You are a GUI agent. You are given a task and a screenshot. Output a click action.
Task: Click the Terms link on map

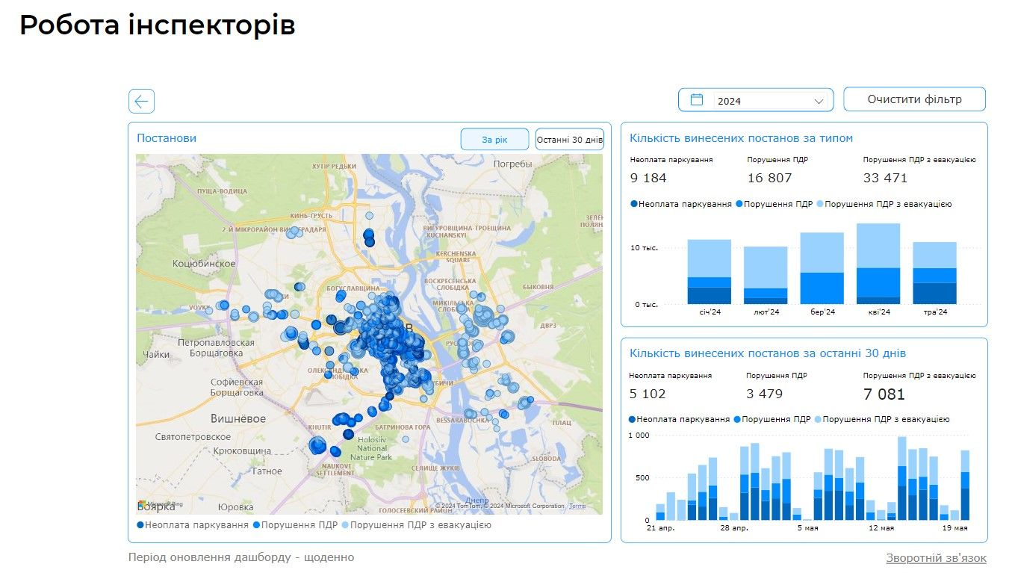click(577, 507)
